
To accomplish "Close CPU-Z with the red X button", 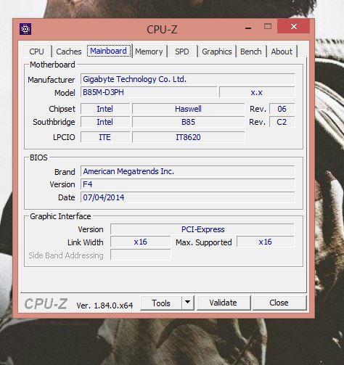I will coord(294,26).
